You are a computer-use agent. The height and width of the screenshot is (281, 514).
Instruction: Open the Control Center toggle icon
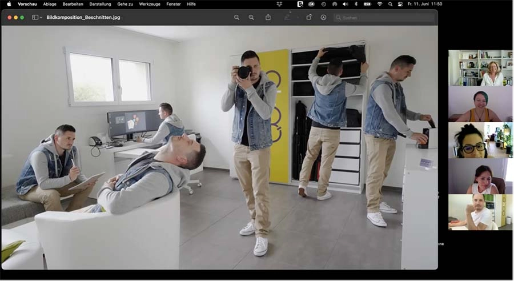click(401, 4)
